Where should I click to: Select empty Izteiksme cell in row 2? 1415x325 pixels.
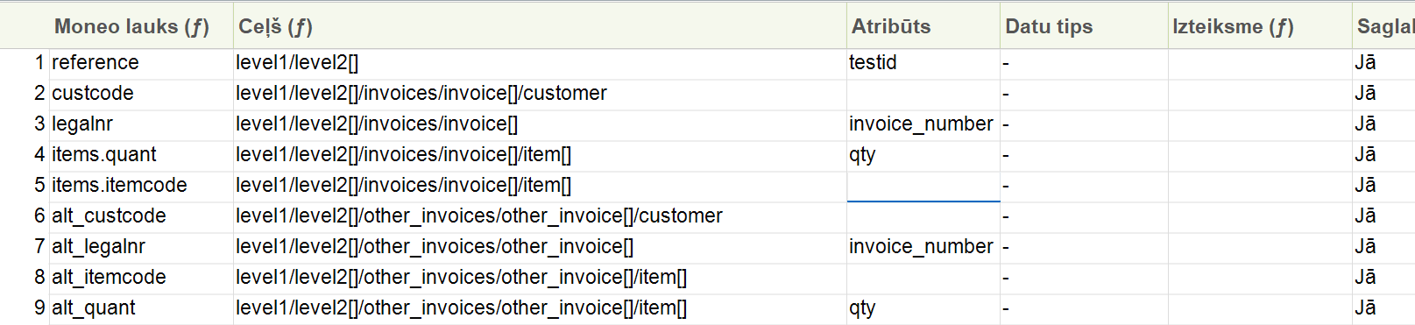click(x=1260, y=94)
